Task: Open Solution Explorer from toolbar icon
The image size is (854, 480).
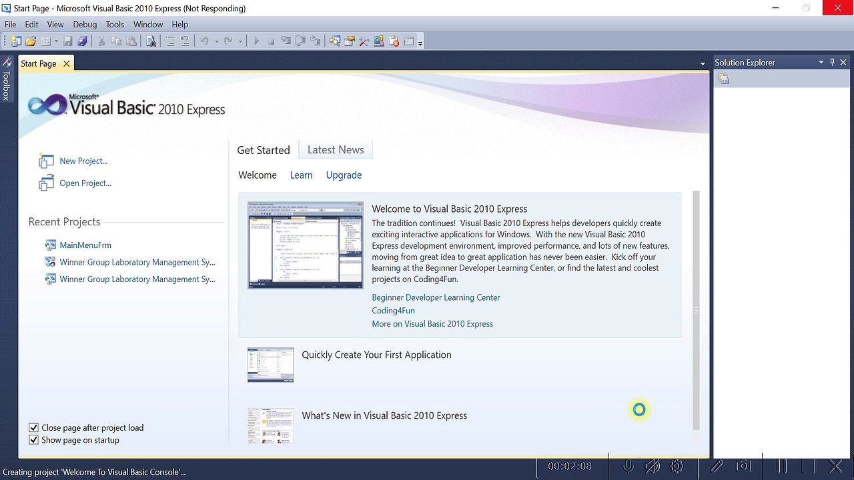Action: (334, 41)
